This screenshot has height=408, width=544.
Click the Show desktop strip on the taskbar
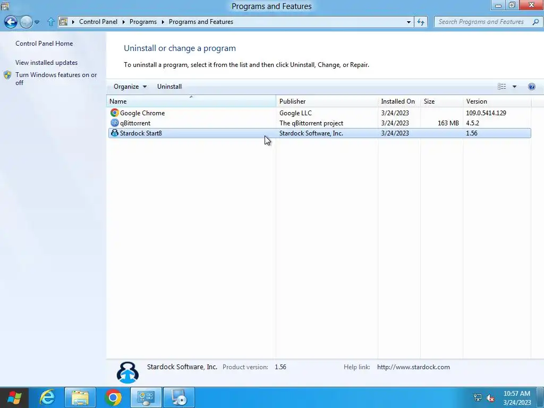540,397
